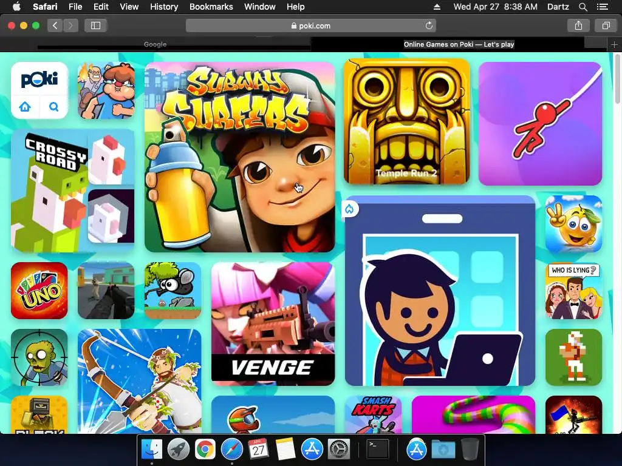Open the Smash Karts game tile
The image size is (622, 466).
[x=374, y=414]
